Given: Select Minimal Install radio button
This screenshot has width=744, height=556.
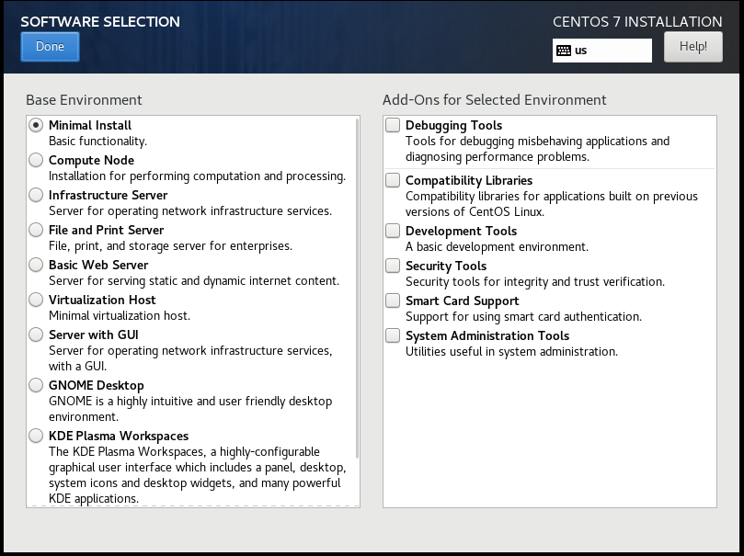Looking at the screenshot, I should coord(36,125).
